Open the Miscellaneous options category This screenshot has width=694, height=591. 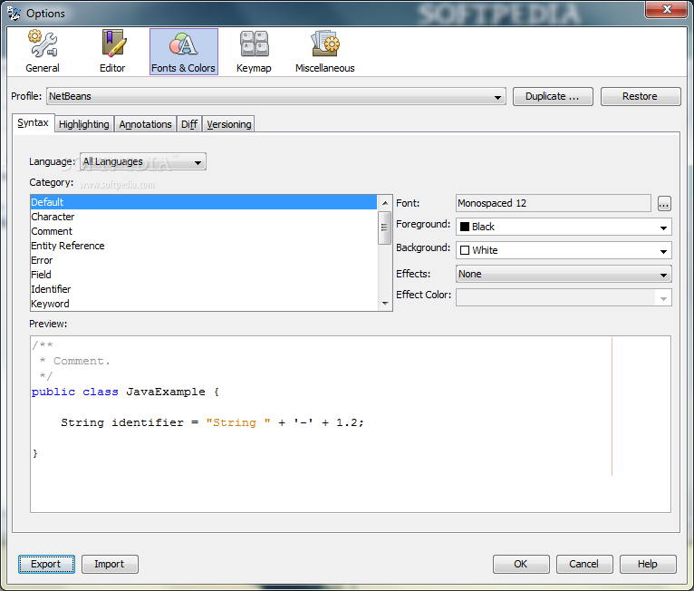(325, 52)
